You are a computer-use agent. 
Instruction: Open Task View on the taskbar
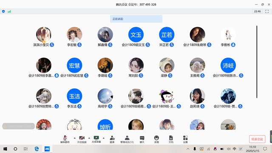(x=25, y=149)
